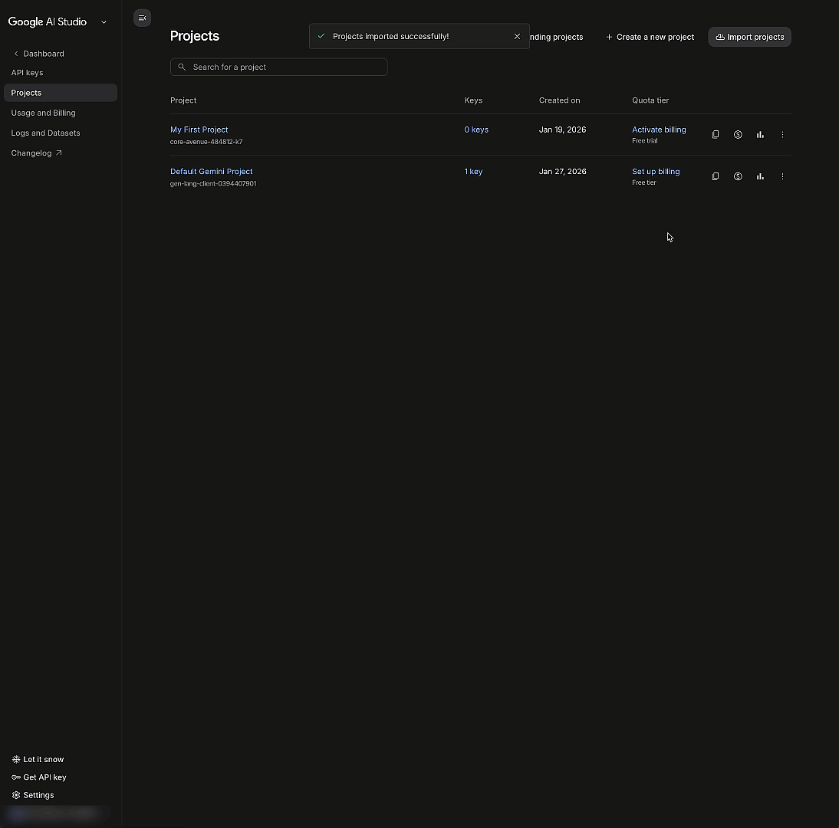Open more options for Default Gemini Project
The width and height of the screenshot is (839, 828).
click(x=782, y=176)
